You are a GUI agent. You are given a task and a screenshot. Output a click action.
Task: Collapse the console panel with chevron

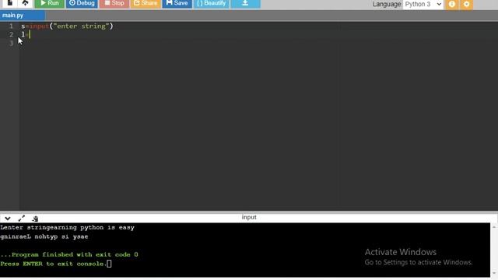point(8,219)
